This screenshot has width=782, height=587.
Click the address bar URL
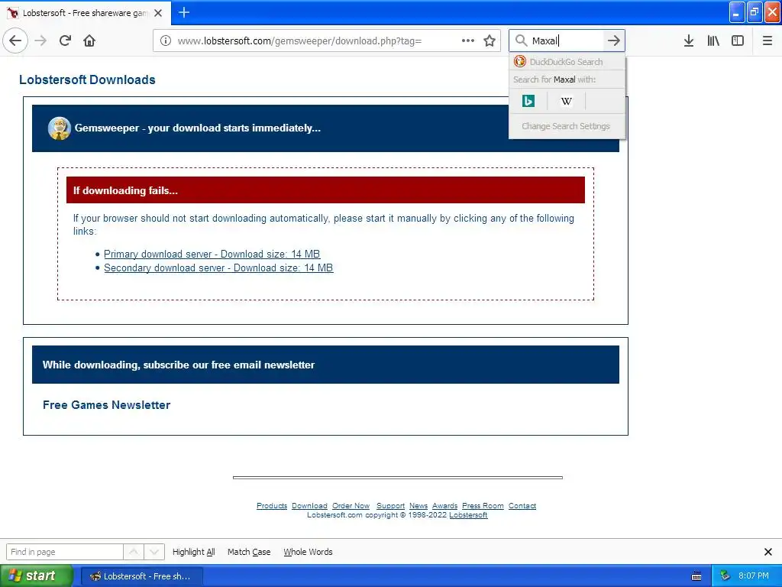tap(299, 41)
